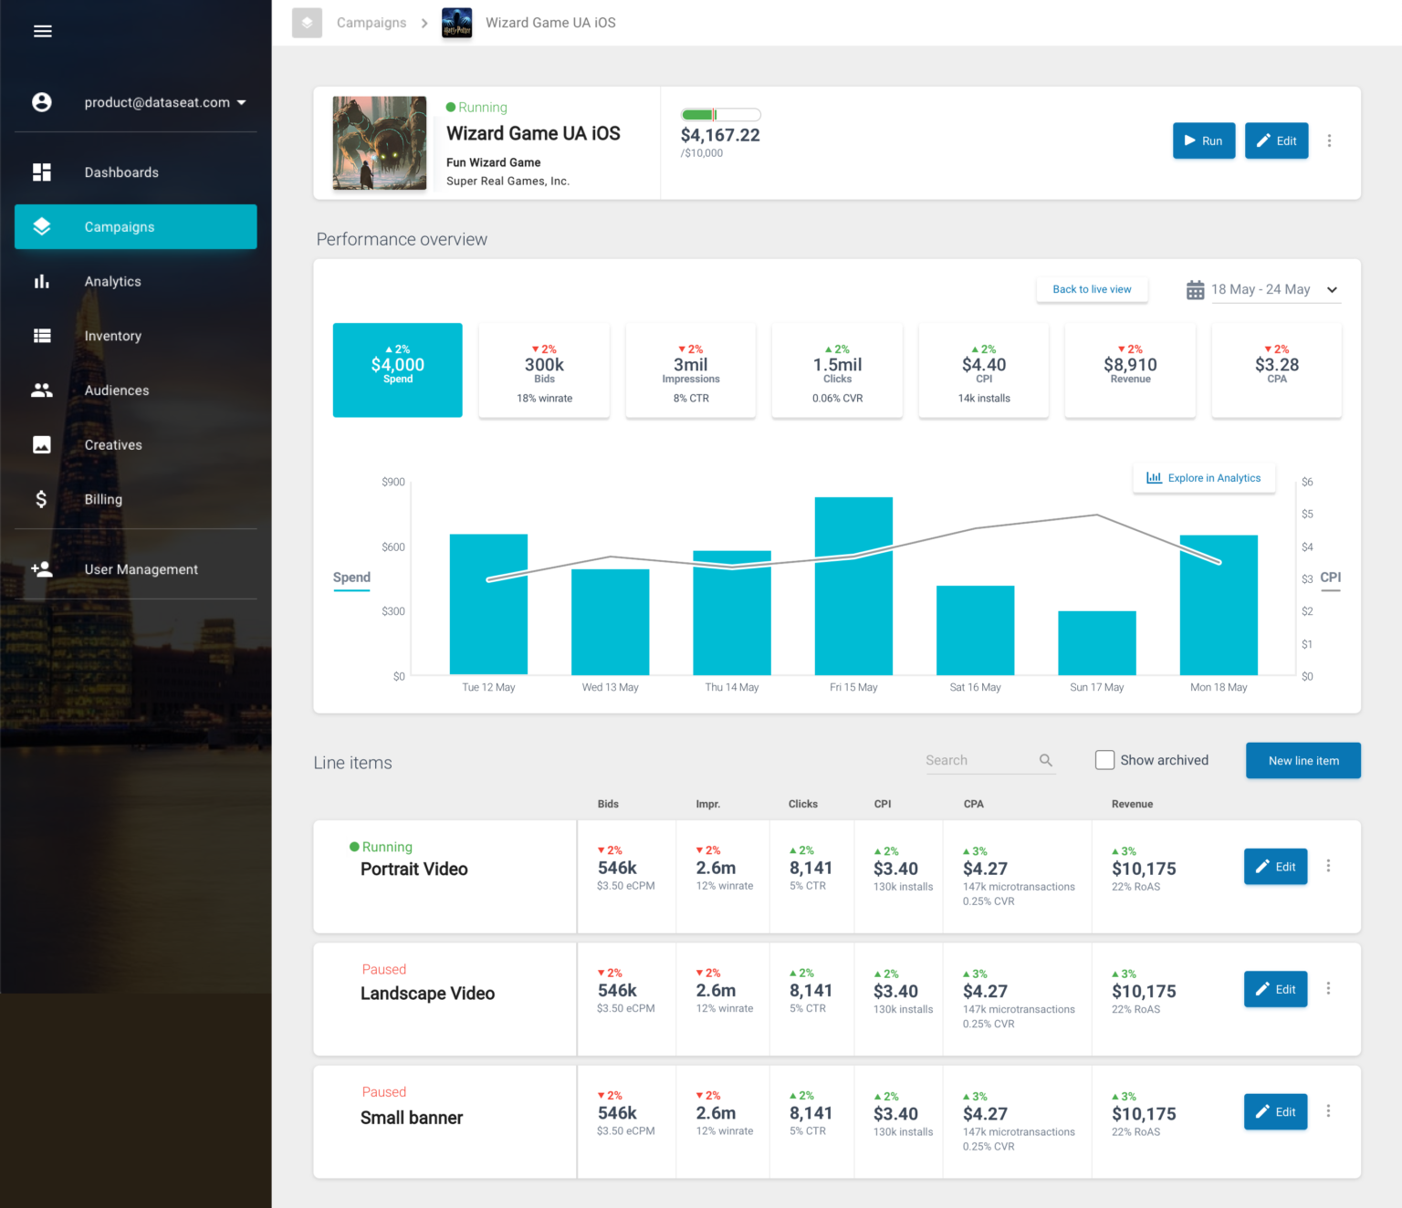Click the Billing dollar icon
Image resolution: width=1402 pixels, height=1208 pixels.
click(x=40, y=499)
